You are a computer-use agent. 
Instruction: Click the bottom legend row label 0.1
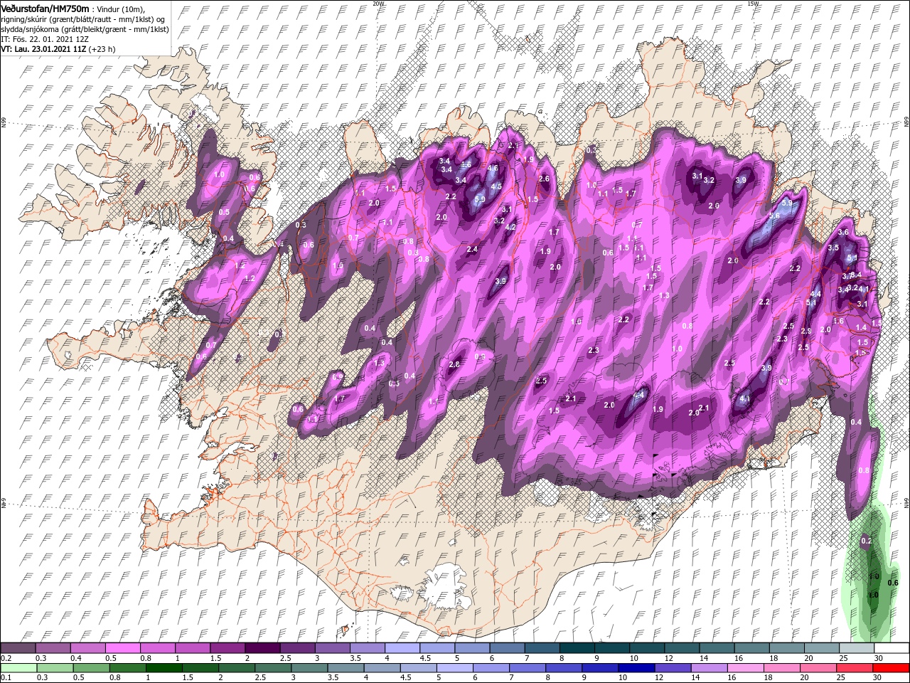pos(6,677)
